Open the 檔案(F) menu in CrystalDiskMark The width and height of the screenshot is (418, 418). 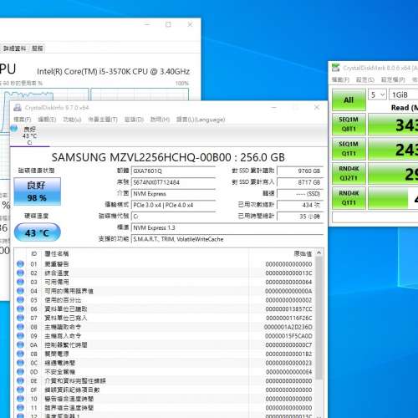[340, 80]
